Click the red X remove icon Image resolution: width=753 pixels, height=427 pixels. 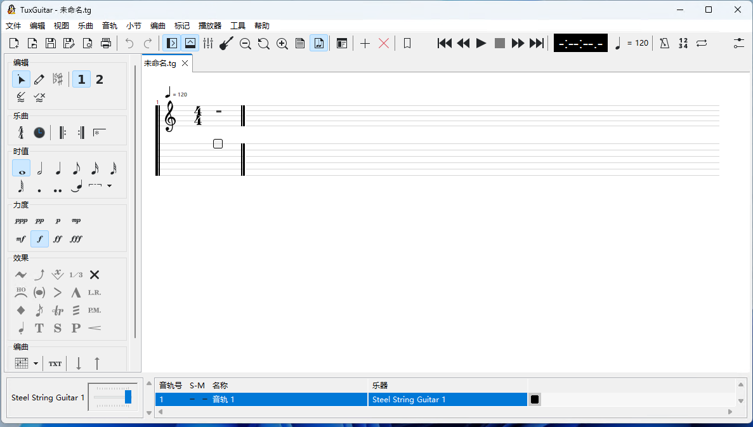point(384,43)
